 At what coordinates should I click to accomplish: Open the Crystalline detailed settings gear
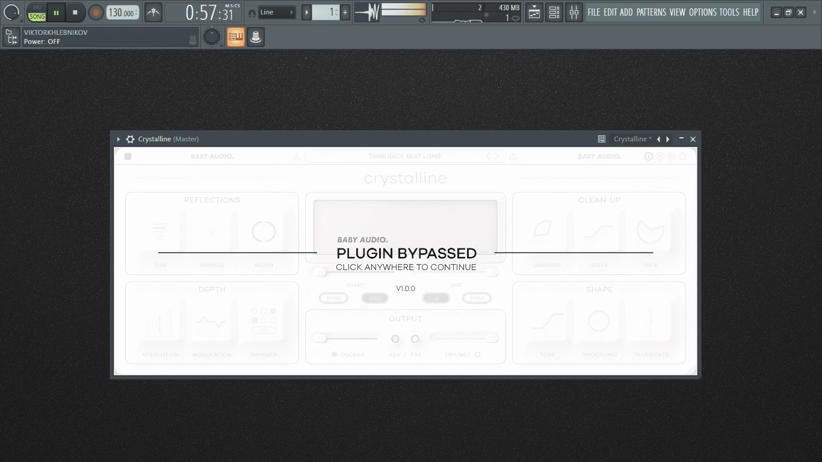[130, 139]
